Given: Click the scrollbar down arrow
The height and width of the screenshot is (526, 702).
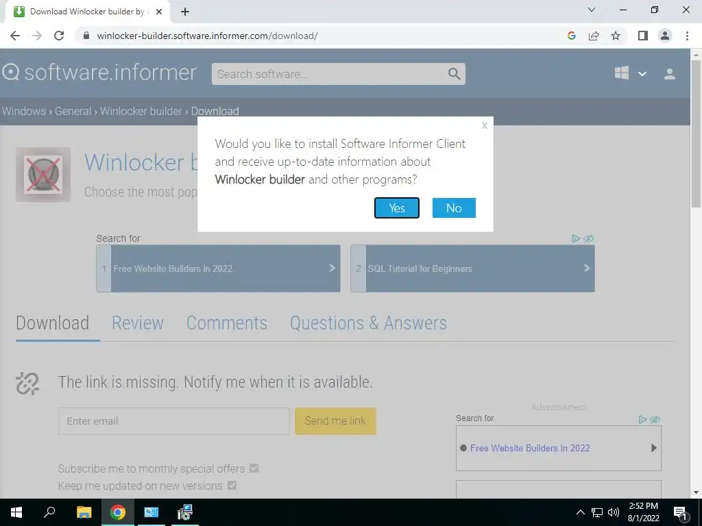Looking at the screenshot, I should click(x=696, y=492).
